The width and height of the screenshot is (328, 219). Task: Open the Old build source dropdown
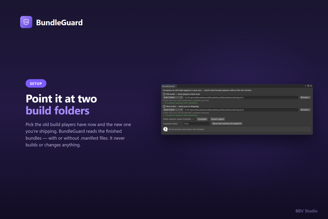tap(173, 97)
